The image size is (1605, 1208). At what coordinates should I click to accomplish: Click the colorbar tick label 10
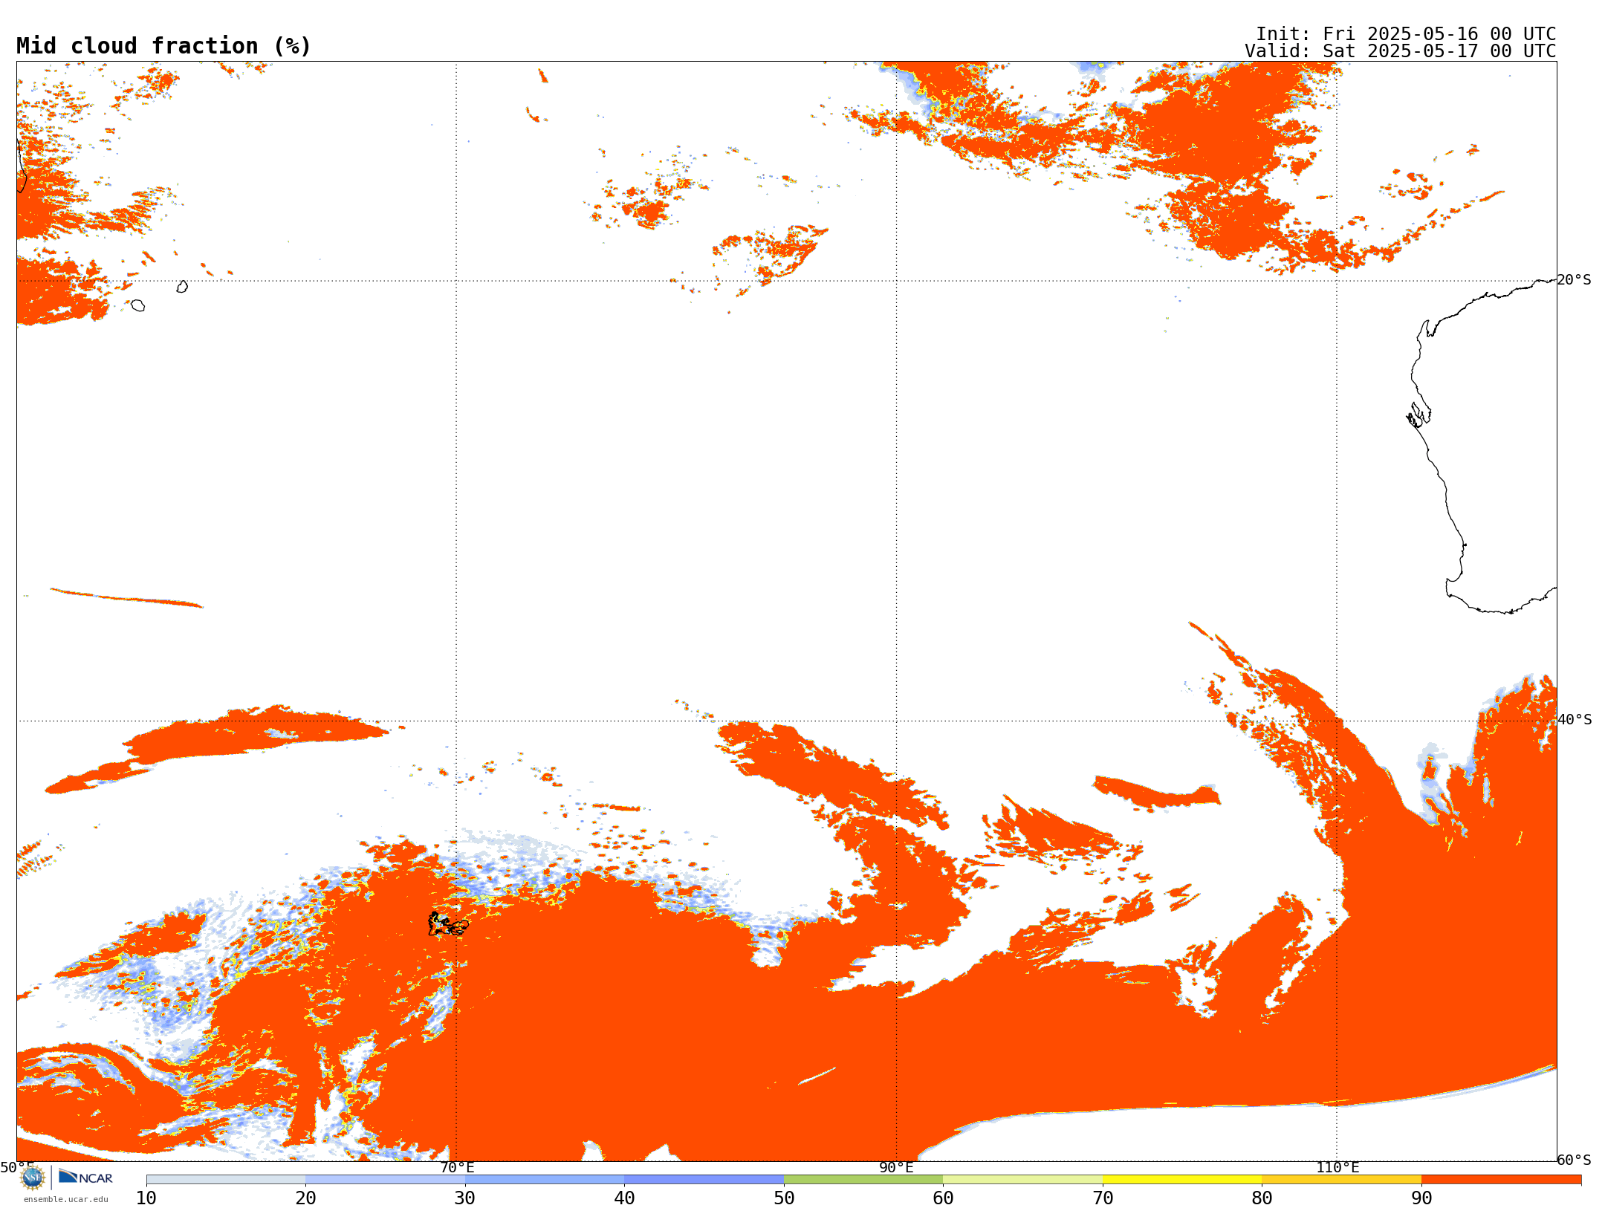point(146,1198)
